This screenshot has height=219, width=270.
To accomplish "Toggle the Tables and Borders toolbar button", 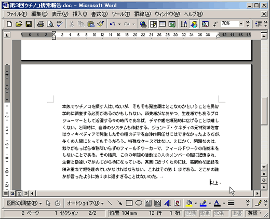I will click(x=153, y=24).
